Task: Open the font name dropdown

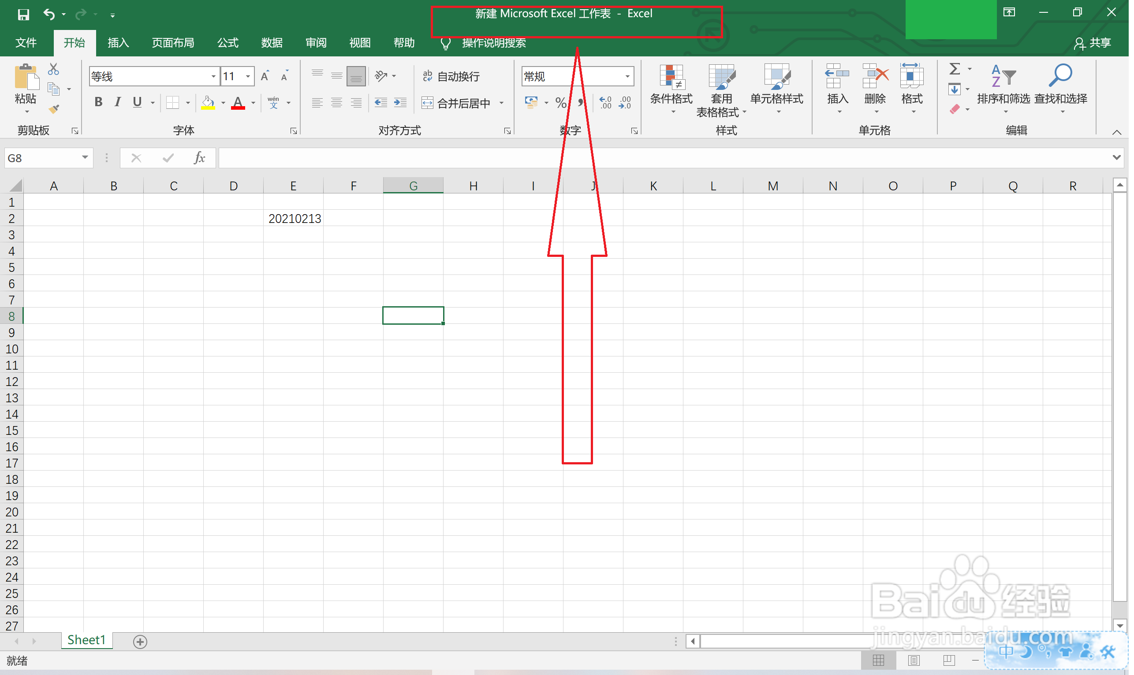Action: pos(214,76)
